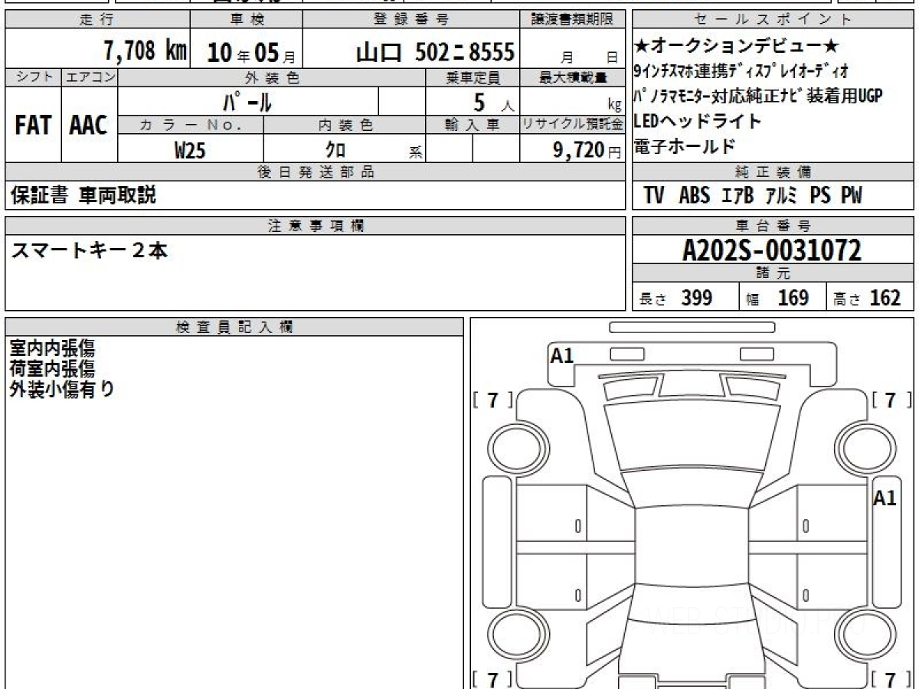Select the hood area of car diagram
The width and height of the screenshot is (919, 689).
coord(692,388)
